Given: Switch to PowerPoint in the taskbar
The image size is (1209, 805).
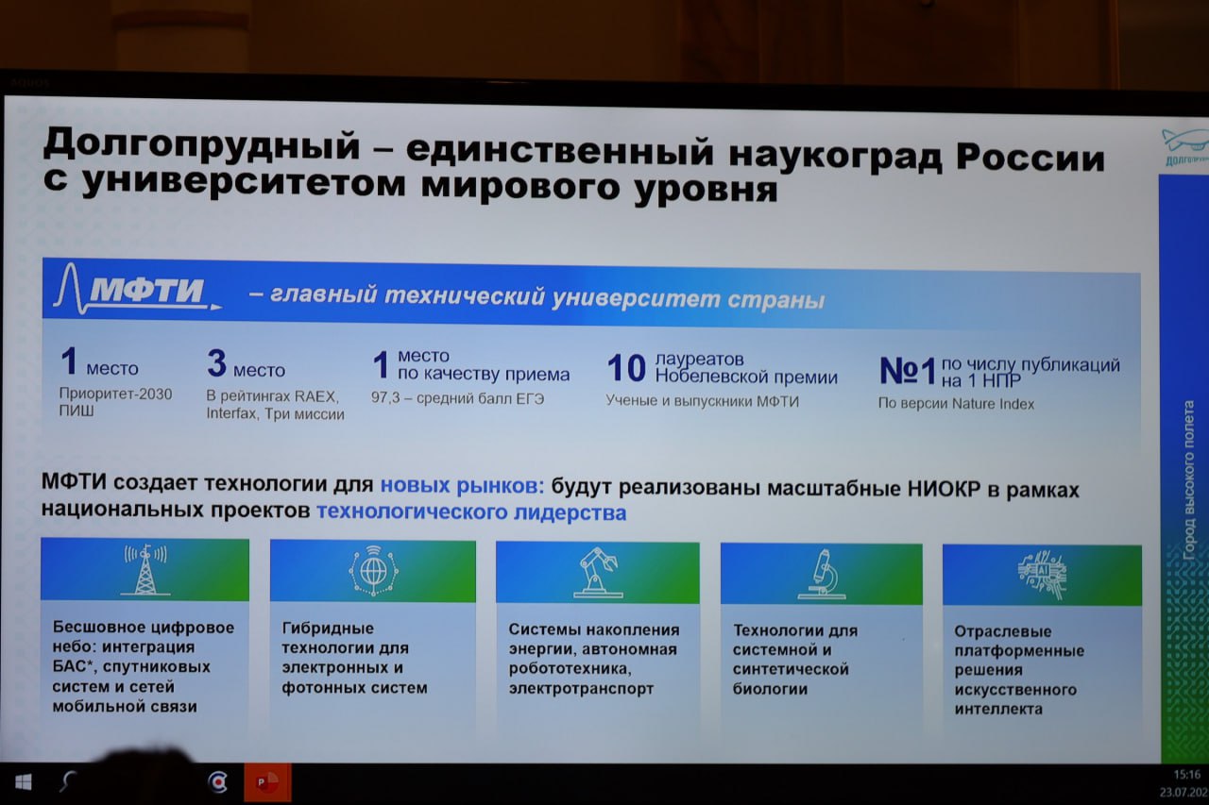Looking at the screenshot, I should click(267, 782).
